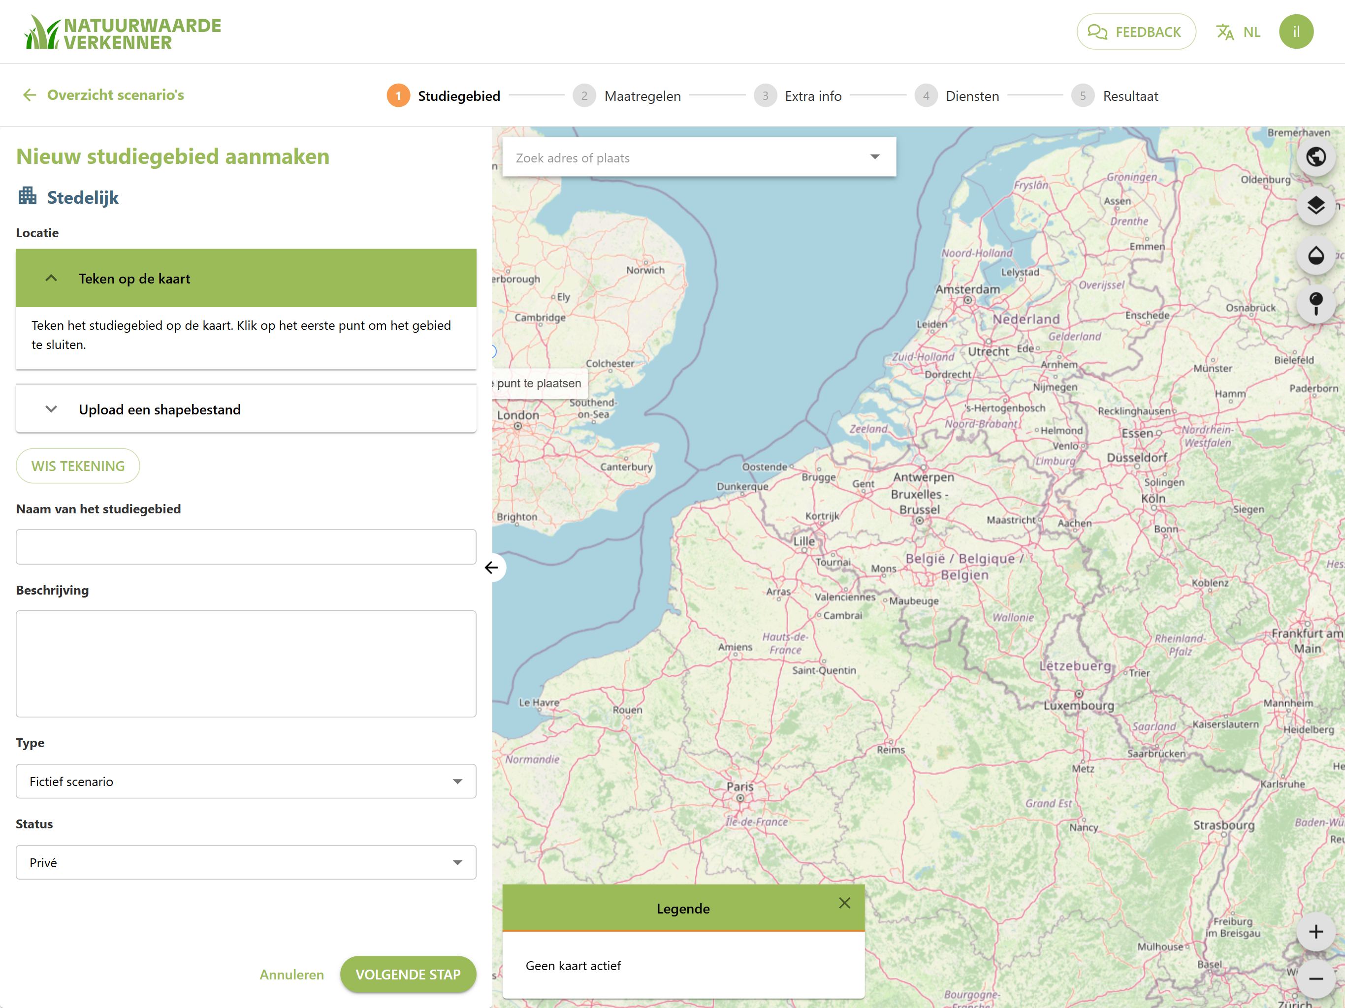This screenshot has height=1008, width=1345.
Task: Go to step 5 Resultaat
Action: [1115, 96]
